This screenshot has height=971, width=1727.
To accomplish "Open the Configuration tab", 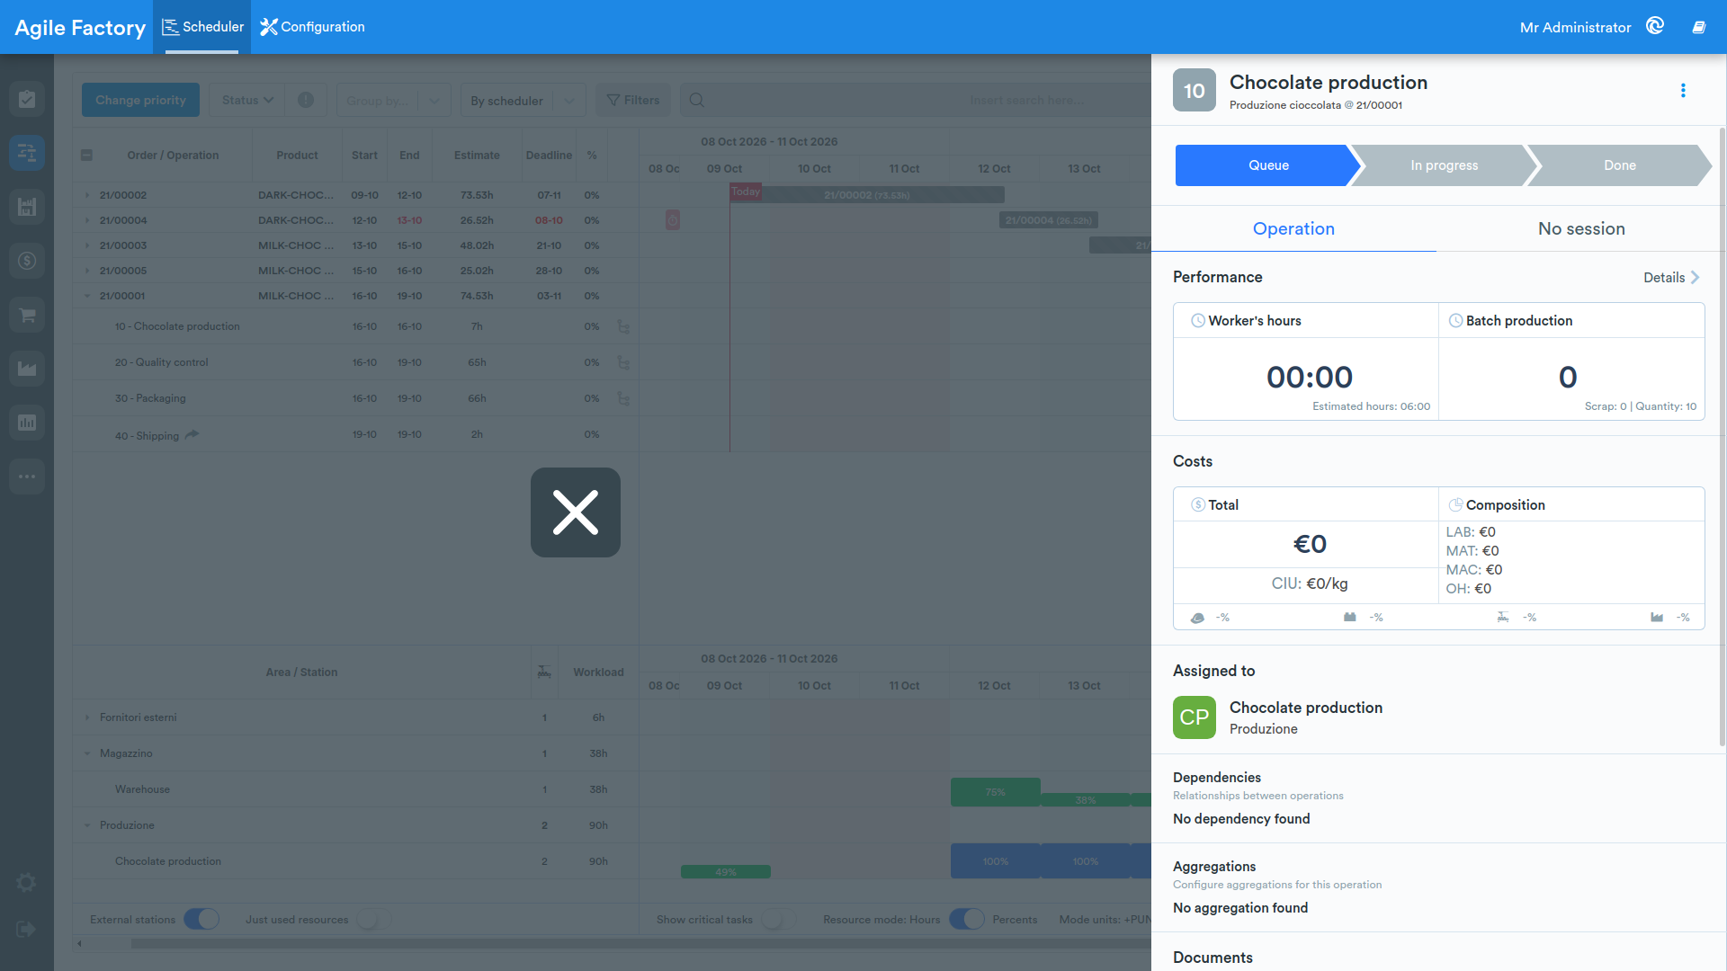I will point(312,27).
